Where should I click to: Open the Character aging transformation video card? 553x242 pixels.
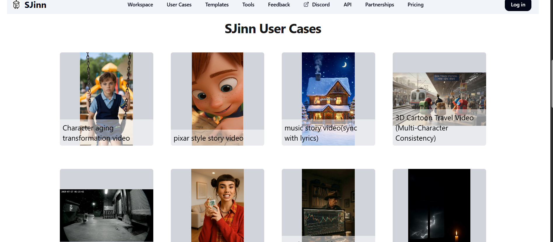click(x=107, y=99)
